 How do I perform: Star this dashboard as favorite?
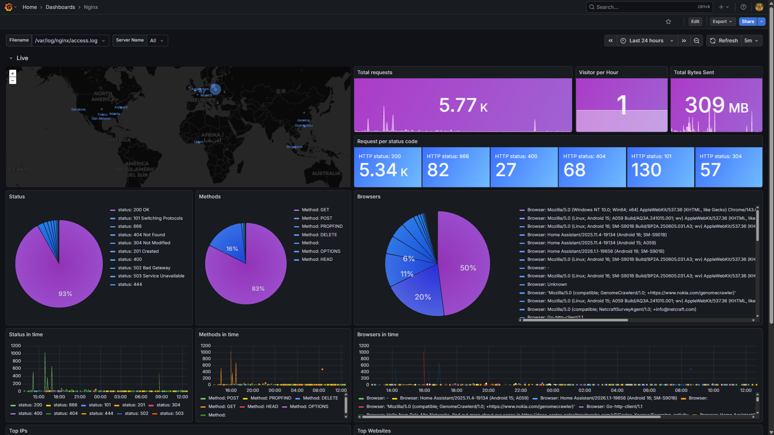[668, 22]
